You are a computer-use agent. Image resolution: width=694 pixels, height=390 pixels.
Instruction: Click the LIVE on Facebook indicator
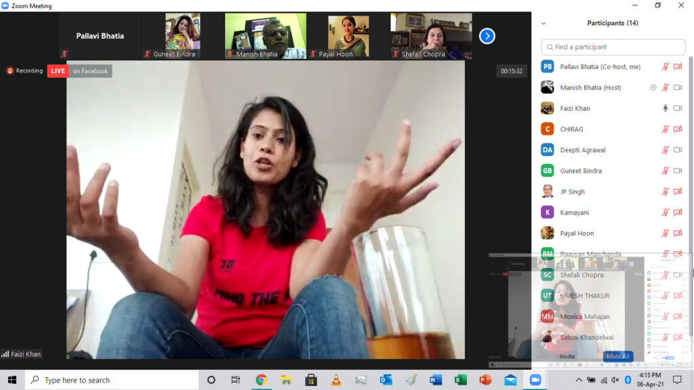click(80, 71)
